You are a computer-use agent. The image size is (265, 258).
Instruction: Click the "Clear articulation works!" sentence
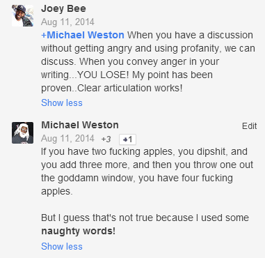tap(130, 88)
